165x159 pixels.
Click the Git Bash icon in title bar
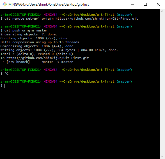point(5,4)
